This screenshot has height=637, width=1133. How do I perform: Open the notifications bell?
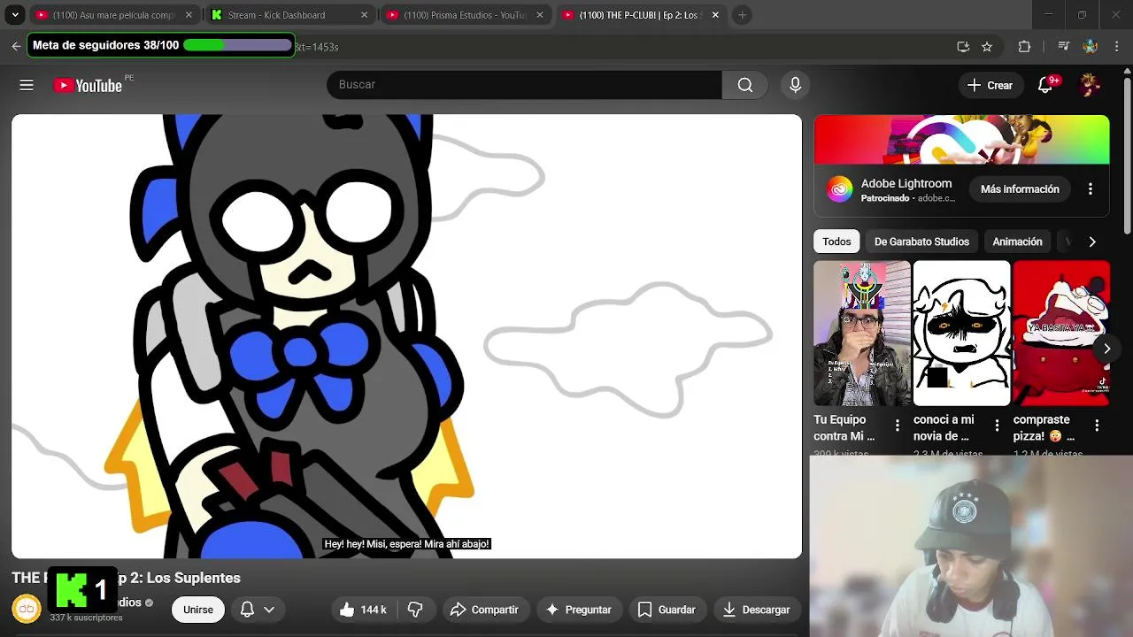click(x=1045, y=85)
